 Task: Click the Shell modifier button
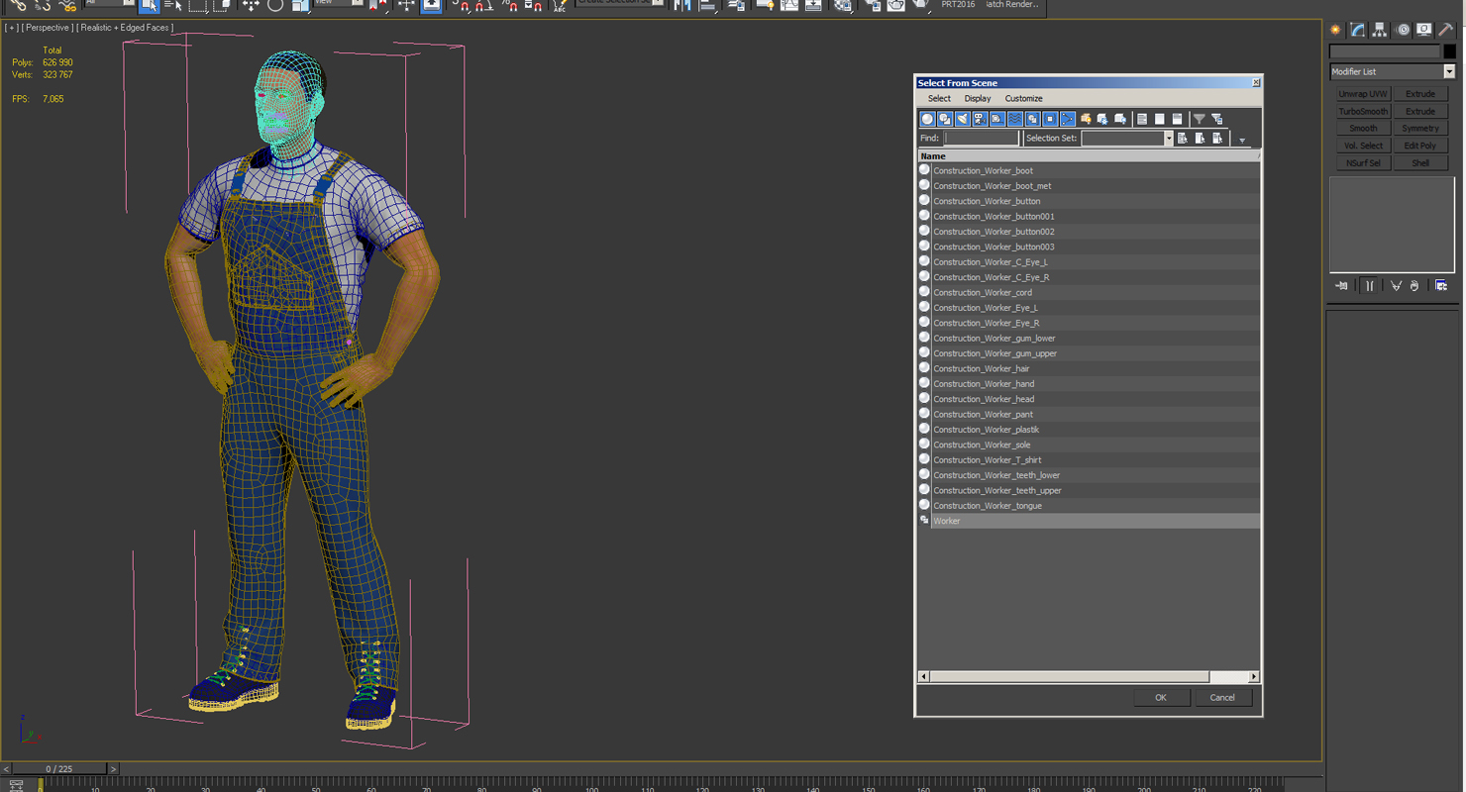1420,163
